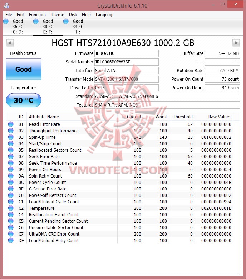This screenshot has width=246, height=279.
Task: Click the 30 °C temperature button
Action: point(24,100)
